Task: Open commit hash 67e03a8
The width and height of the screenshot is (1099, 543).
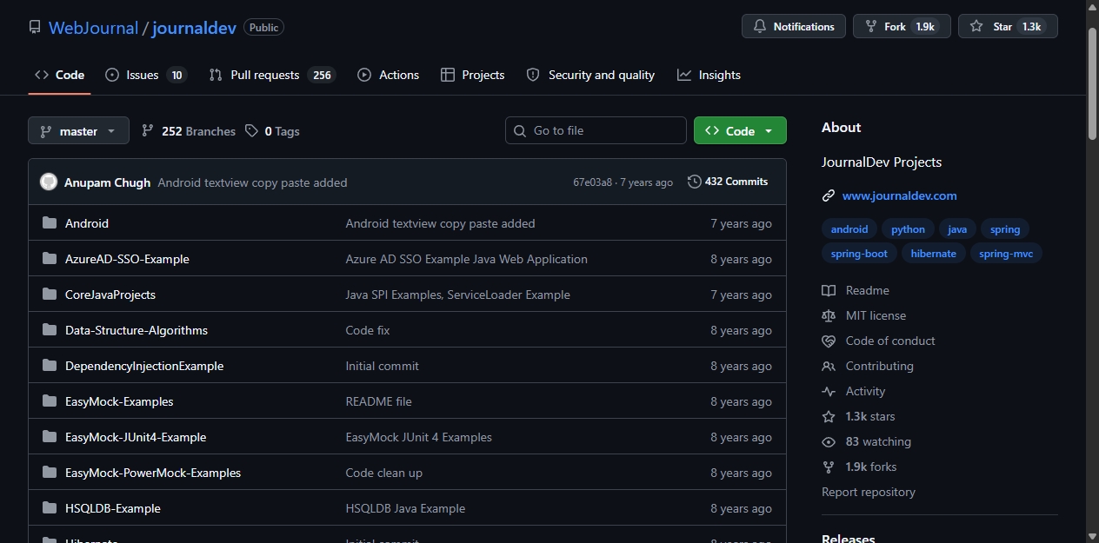Action: coord(593,182)
